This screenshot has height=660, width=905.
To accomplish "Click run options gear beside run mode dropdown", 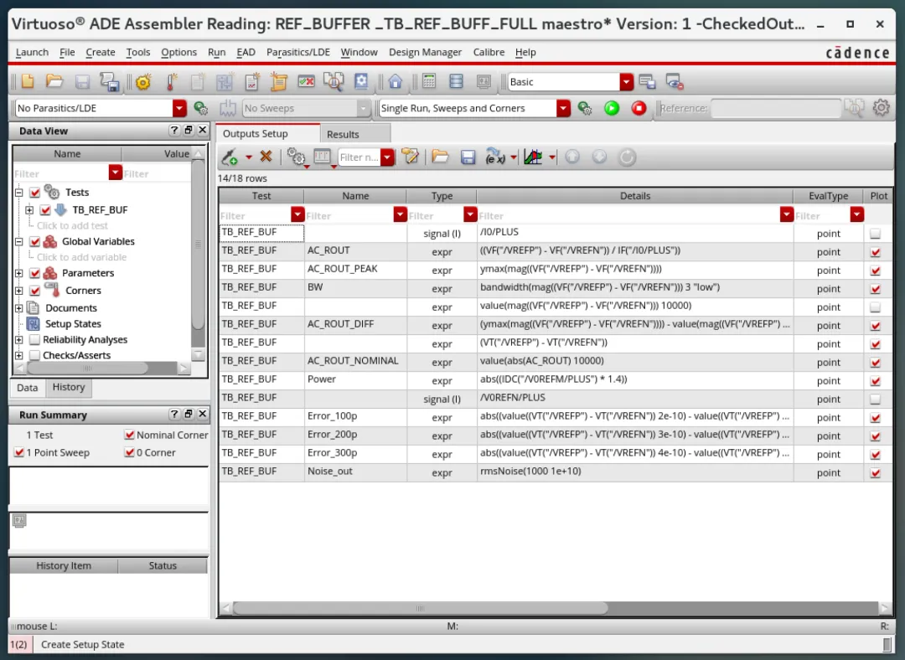I will pos(585,108).
